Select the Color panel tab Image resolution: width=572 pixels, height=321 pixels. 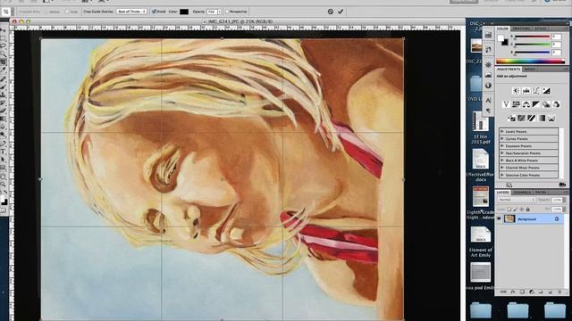tap(502, 29)
